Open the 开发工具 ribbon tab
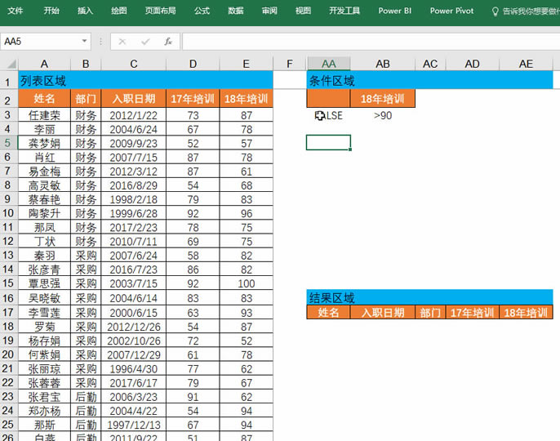560x441 pixels. coord(344,11)
